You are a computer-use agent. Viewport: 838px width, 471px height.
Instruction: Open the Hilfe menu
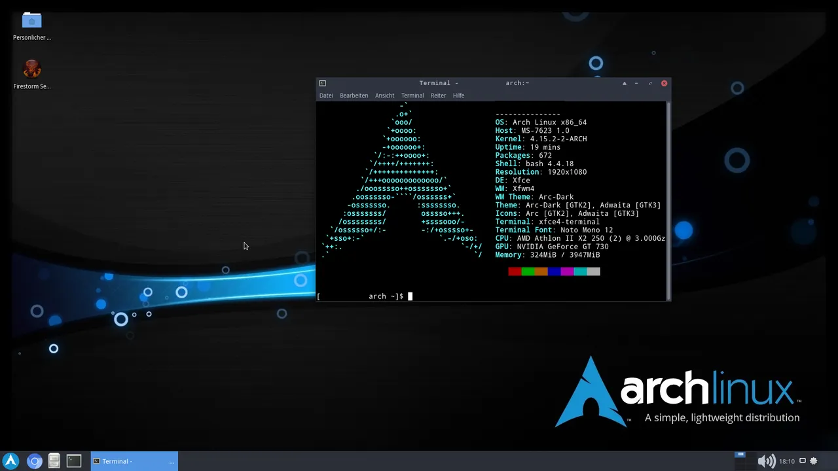click(x=458, y=96)
